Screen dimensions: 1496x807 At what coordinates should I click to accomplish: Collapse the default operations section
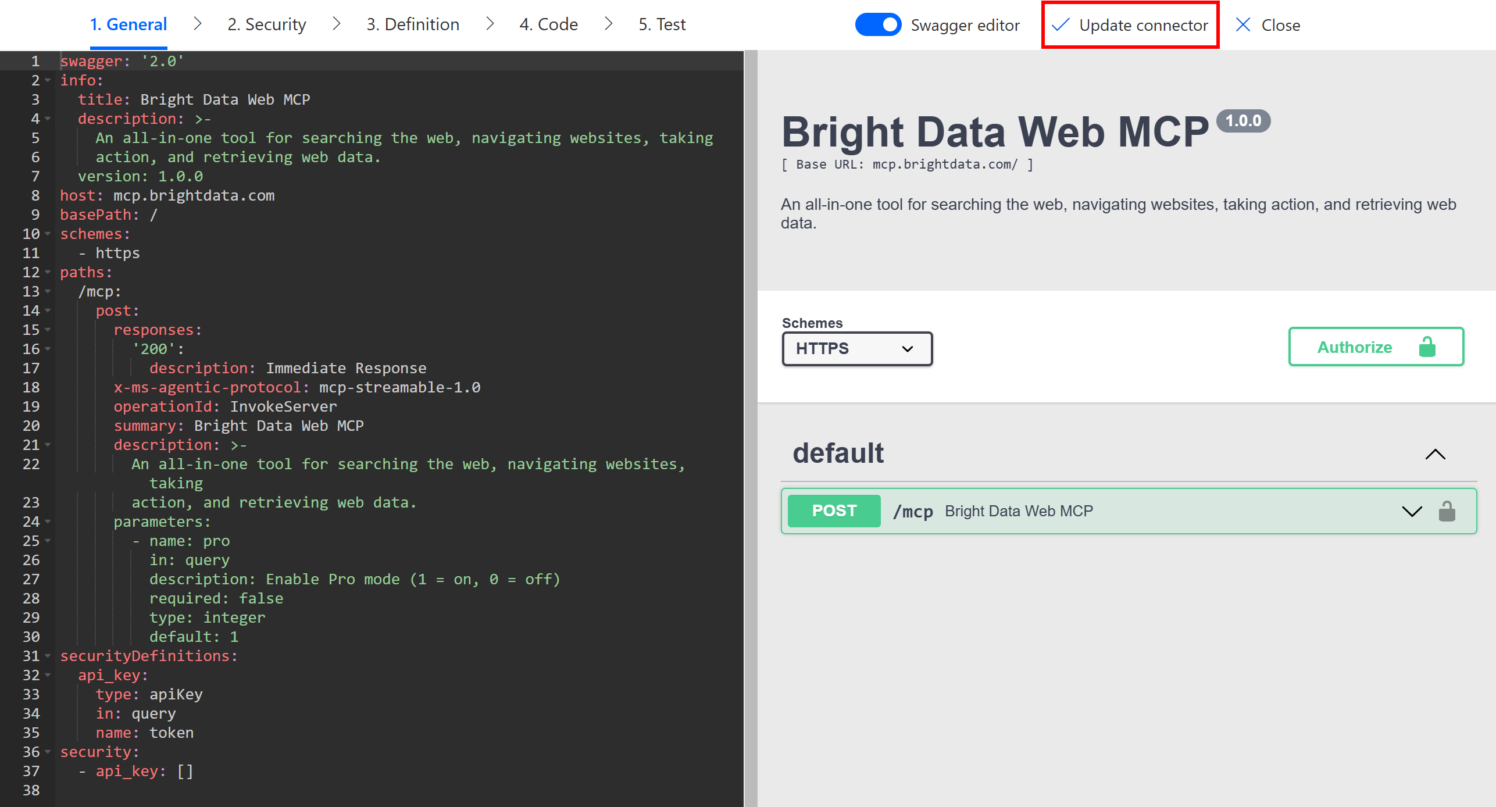(1435, 454)
